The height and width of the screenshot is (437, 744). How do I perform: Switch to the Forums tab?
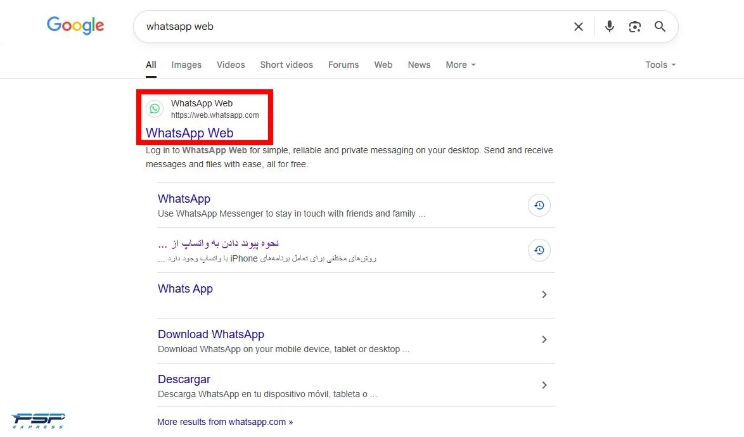click(x=343, y=65)
